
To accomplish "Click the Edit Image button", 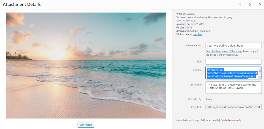I will (86, 125).
